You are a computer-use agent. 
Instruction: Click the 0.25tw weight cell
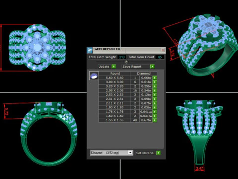[146, 87]
